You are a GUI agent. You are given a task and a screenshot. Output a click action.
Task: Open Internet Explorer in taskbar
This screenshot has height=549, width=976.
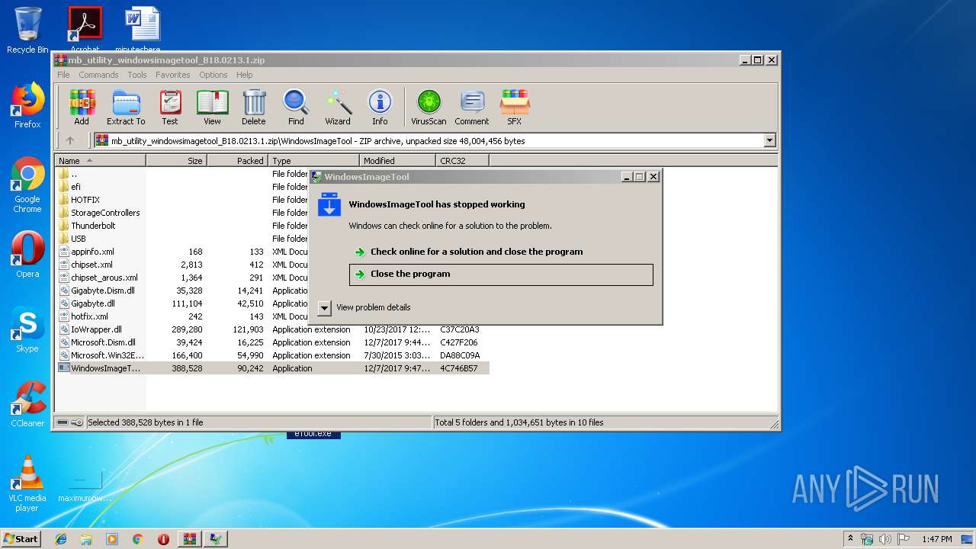point(61,539)
